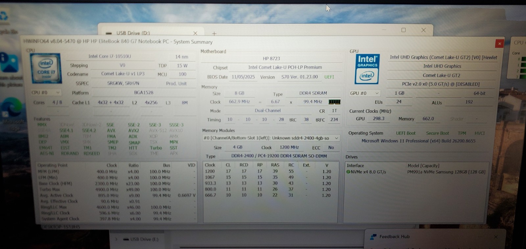Click the 4 / 8 cores value
526x249 pixels.
[x=57, y=103]
